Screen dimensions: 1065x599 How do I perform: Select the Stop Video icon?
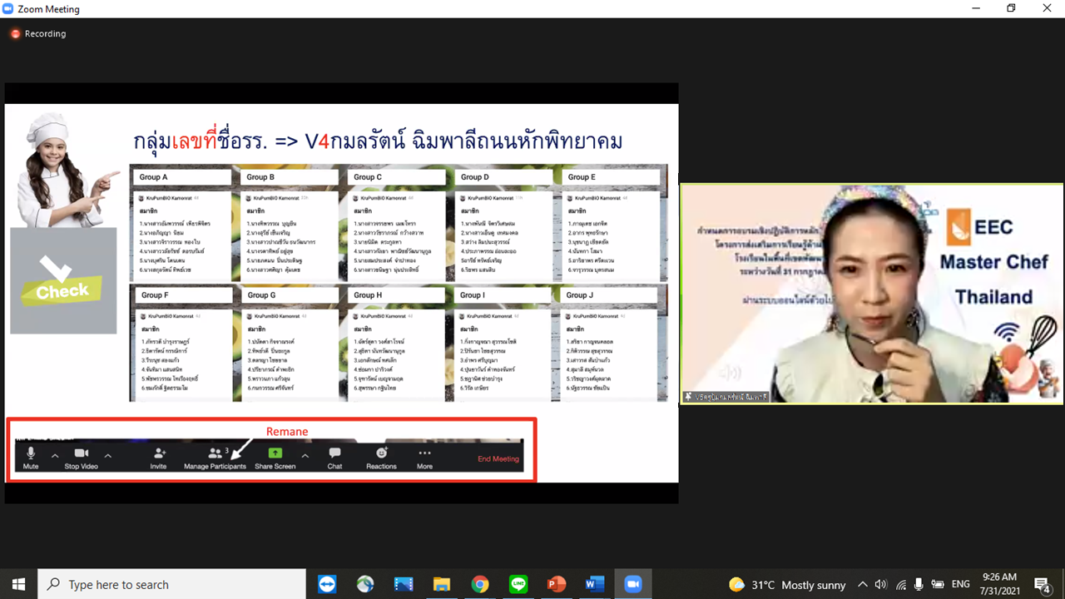(80, 453)
